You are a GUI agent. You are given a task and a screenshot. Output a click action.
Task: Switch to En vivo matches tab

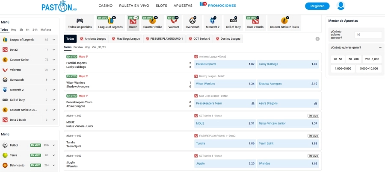coord(78,47)
